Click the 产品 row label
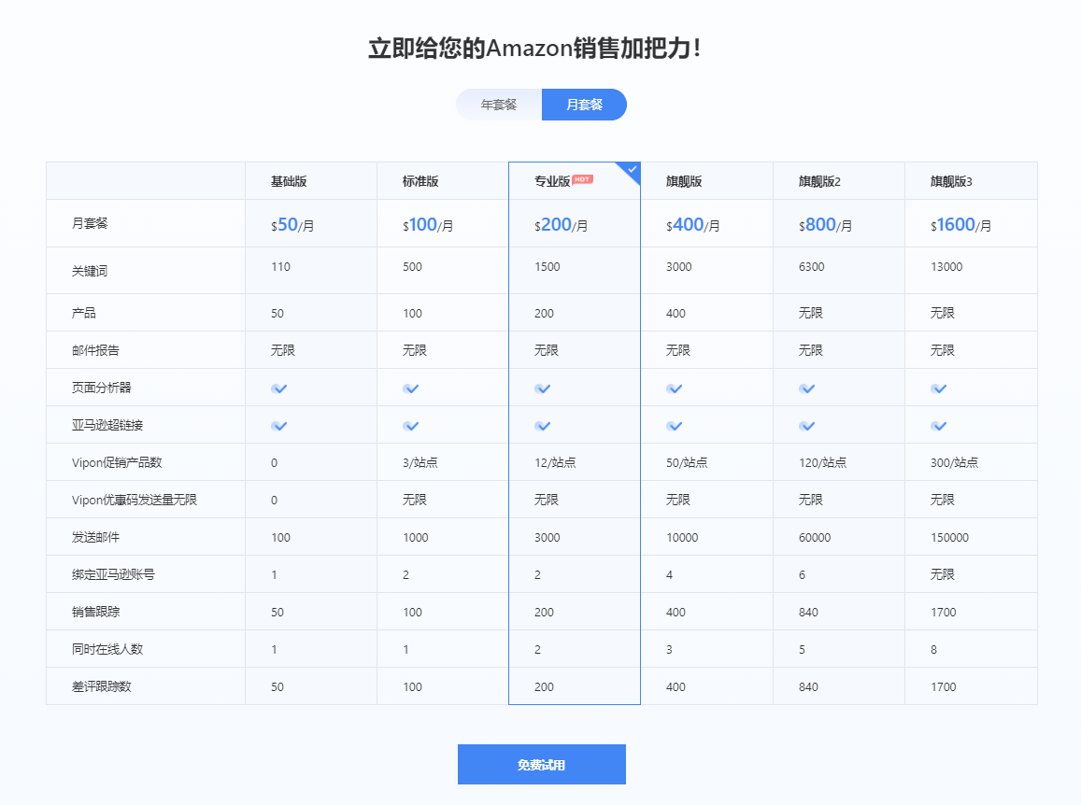Screen dimensions: 1081x805 coord(84,313)
